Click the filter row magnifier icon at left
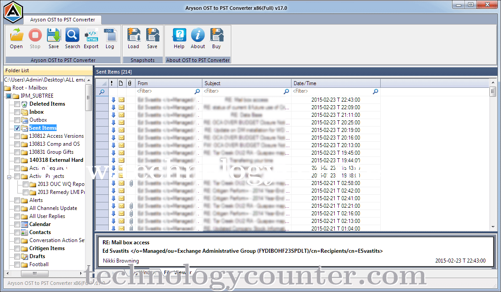501x292 pixels. (x=102, y=92)
